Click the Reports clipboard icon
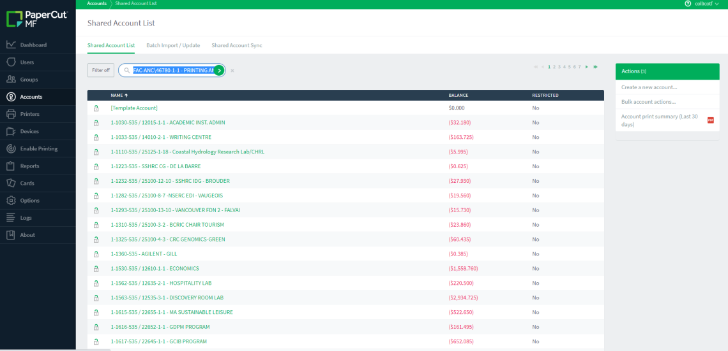Image resolution: width=728 pixels, height=351 pixels. (x=11, y=166)
